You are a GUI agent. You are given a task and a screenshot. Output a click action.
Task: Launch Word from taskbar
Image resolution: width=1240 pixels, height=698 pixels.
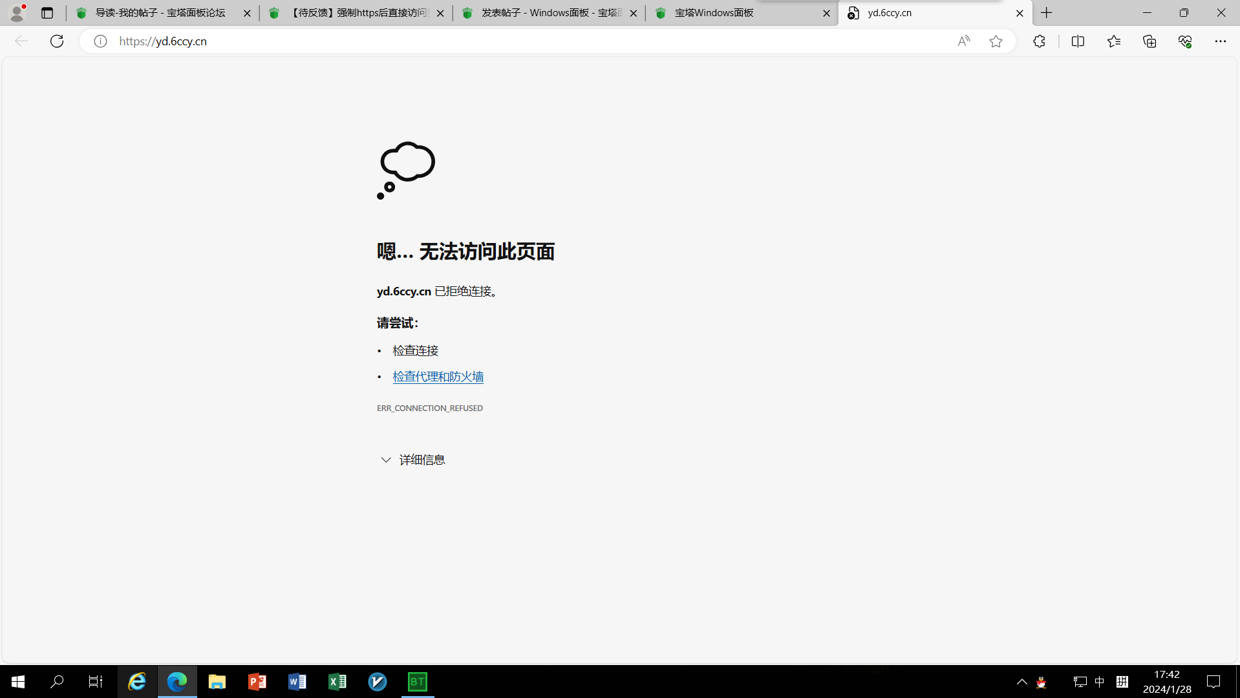(297, 681)
